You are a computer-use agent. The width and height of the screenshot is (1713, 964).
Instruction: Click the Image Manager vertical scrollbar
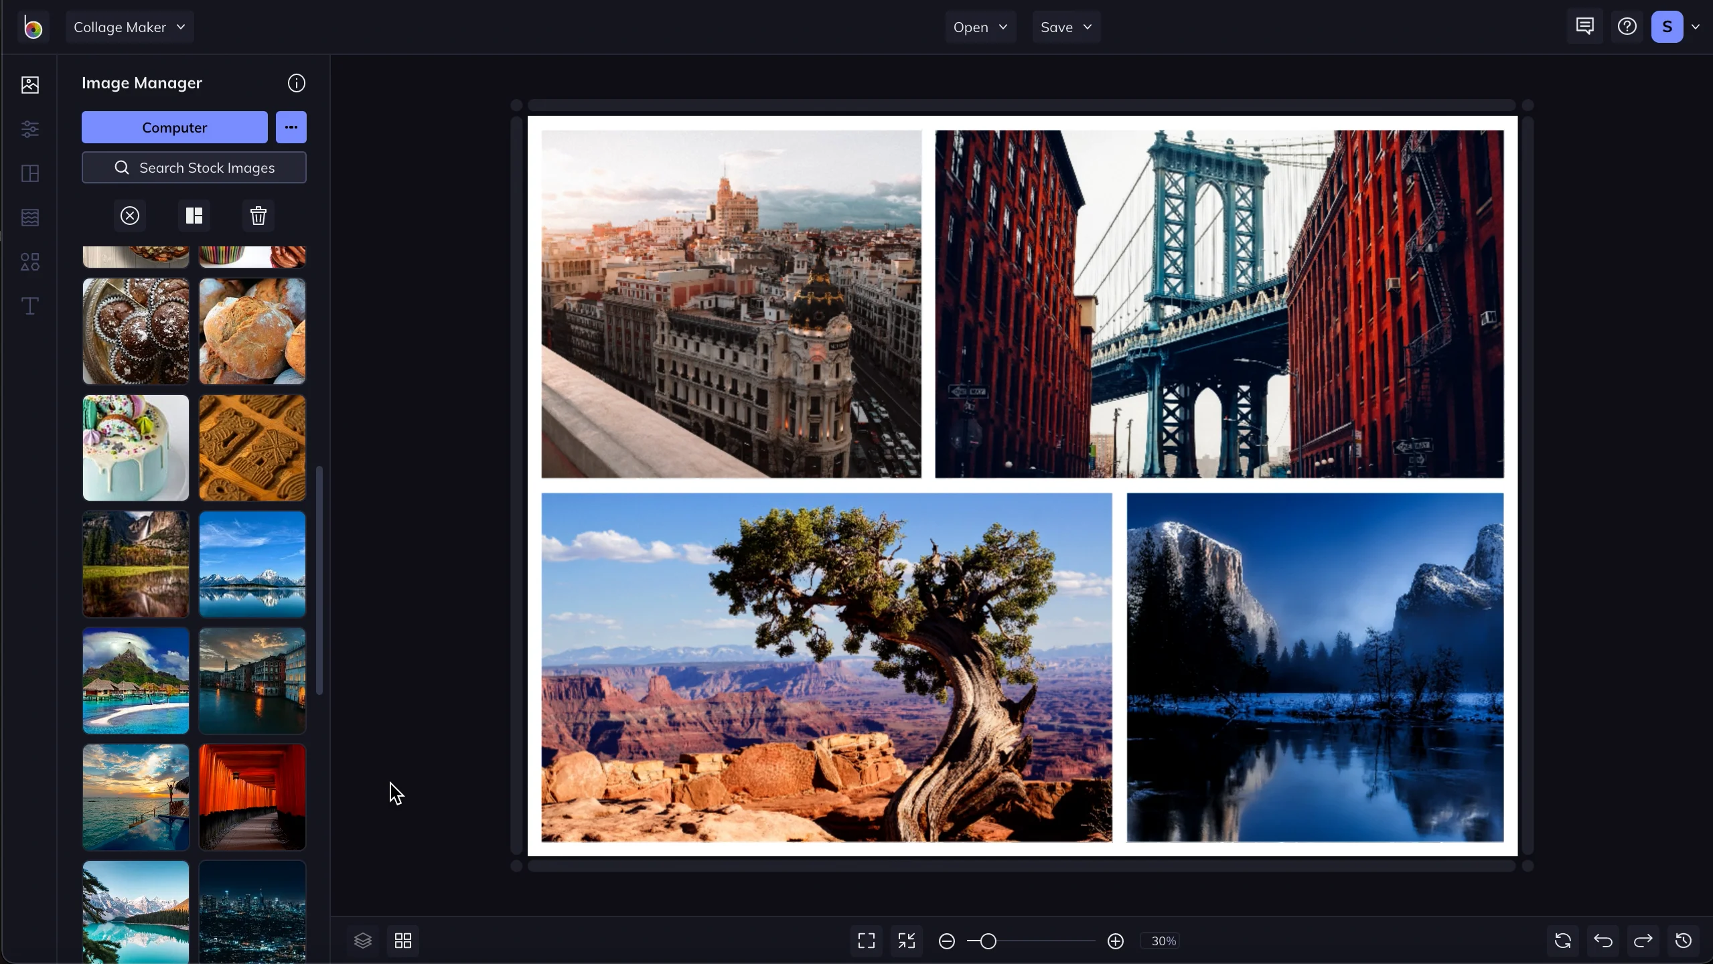coord(319,580)
